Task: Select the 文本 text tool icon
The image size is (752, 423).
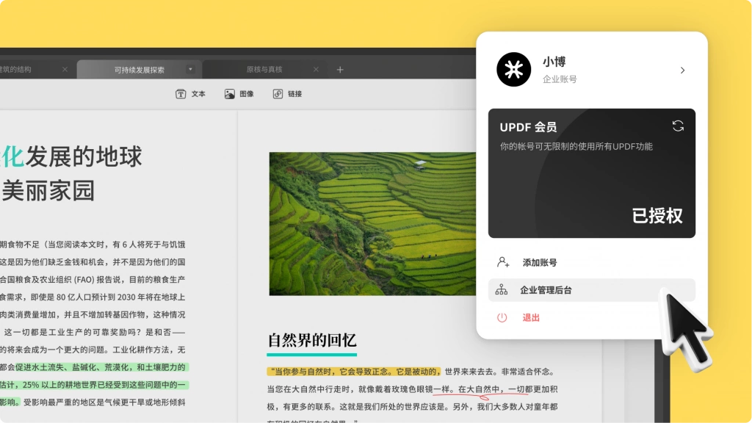Action: [x=181, y=94]
